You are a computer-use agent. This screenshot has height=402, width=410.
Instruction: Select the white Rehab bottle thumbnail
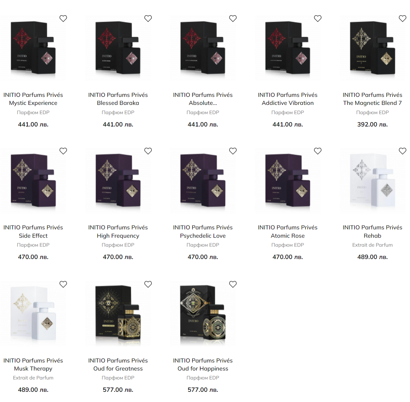[373, 180]
